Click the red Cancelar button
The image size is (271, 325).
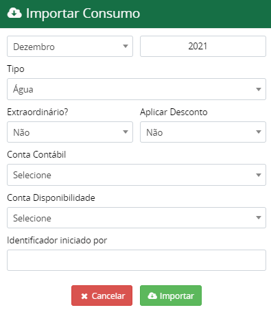pyautogui.click(x=102, y=296)
